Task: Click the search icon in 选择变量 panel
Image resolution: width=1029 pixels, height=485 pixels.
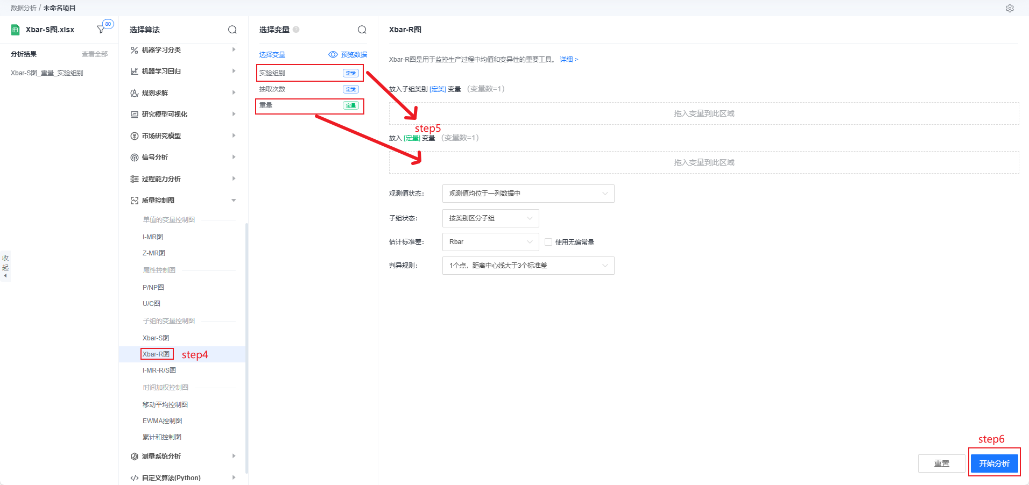Action: (362, 30)
